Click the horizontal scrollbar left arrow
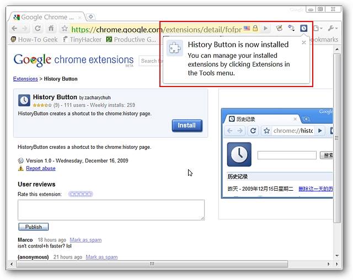This screenshot has height=280, width=353. [x=12, y=264]
